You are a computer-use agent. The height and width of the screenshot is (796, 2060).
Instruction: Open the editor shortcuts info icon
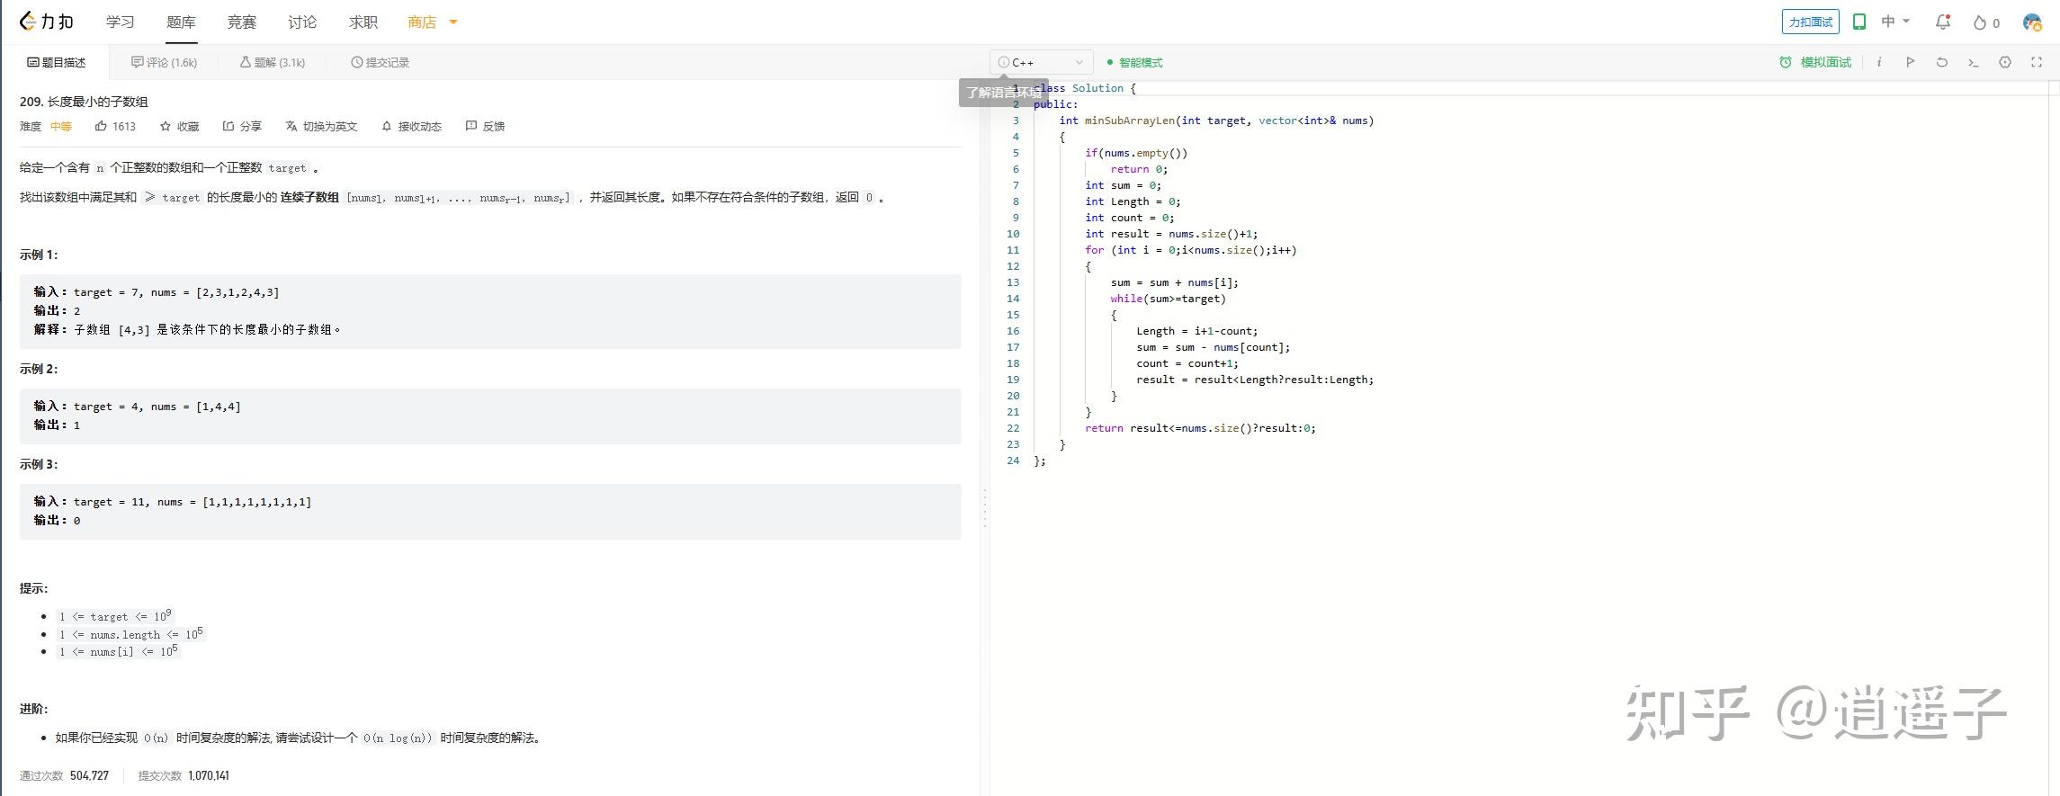1879,62
